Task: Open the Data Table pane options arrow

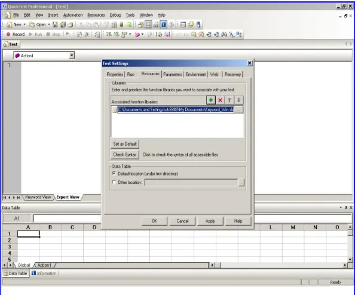Action: coord(341,207)
